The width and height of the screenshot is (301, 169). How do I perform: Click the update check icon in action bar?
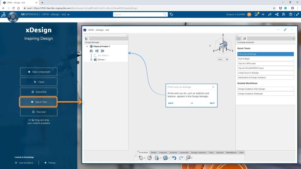(165, 158)
